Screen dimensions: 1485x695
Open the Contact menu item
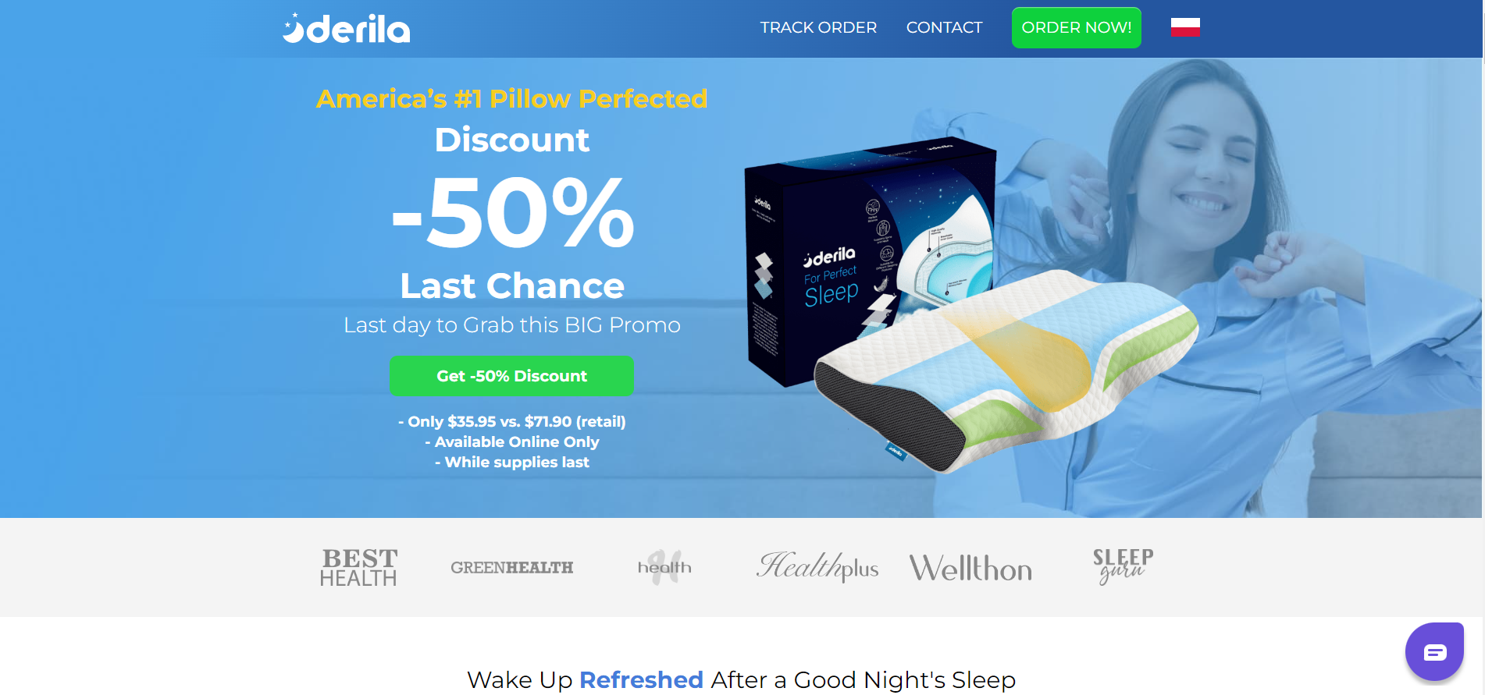click(x=944, y=27)
